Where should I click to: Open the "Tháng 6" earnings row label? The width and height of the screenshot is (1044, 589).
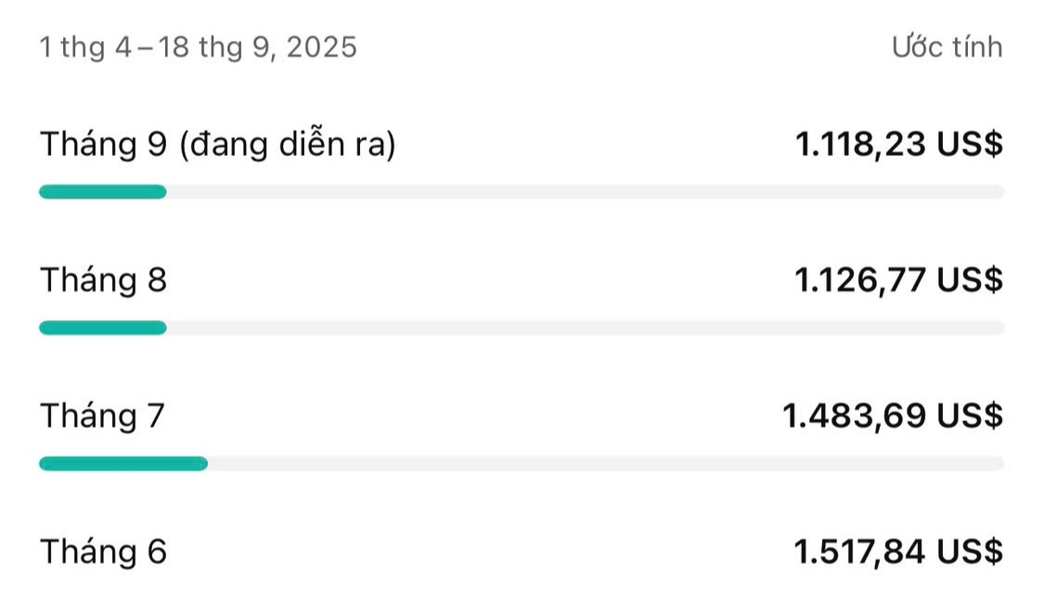[103, 552]
